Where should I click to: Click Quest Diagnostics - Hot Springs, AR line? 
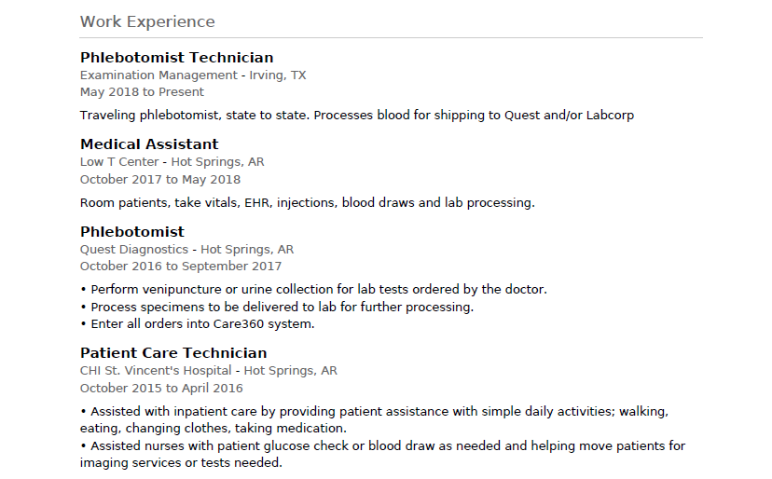point(186,250)
